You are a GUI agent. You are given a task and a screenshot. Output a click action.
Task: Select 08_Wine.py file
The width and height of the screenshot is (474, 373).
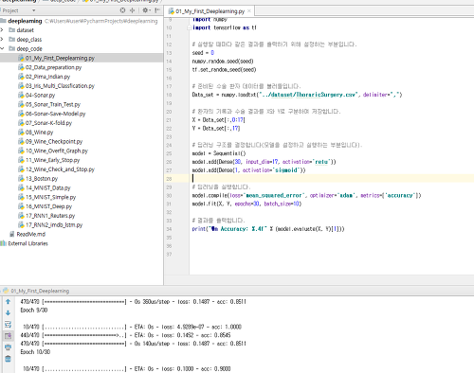pos(36,133)
